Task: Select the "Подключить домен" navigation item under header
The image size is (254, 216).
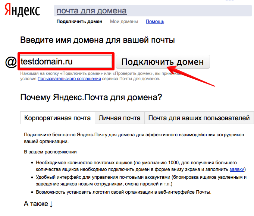Action: click(79, 22)
